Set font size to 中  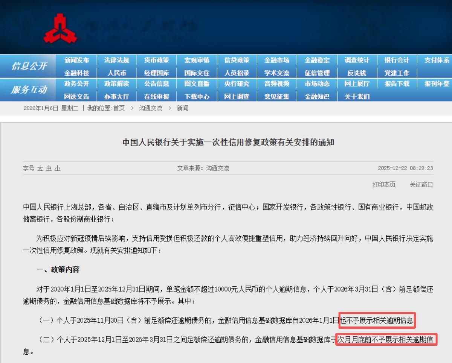click(x=49, y=169)
